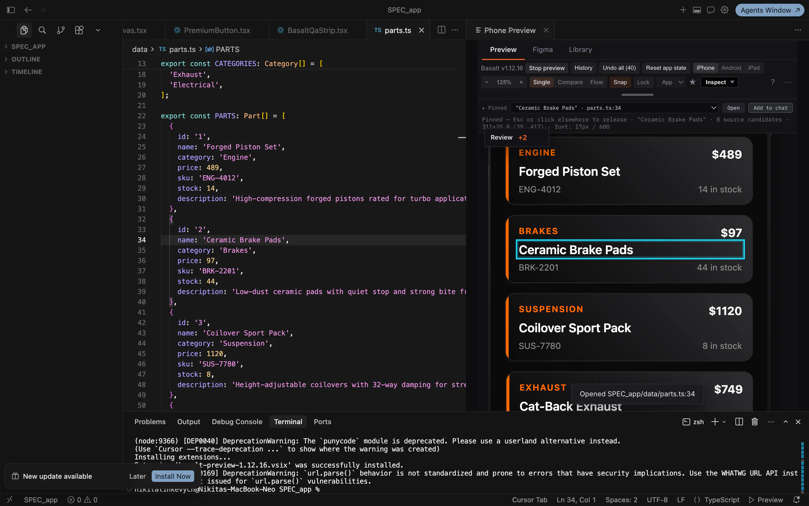Increase zoom with plus button

pyautogui.click(x=521, y=82)
